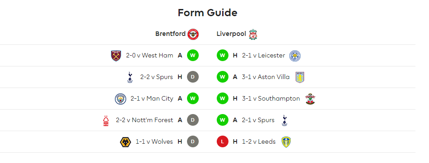Click green W badge for West Ham result

192,56
